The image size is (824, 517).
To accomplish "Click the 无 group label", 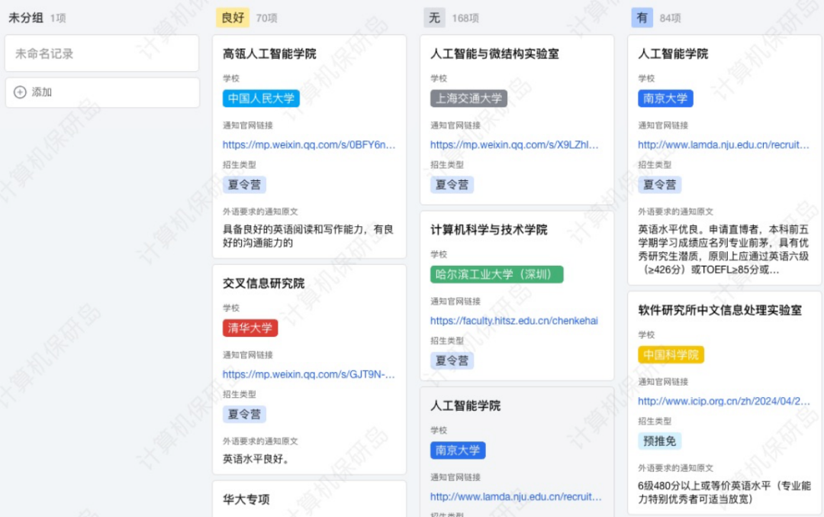I will pyautogui.click(x=435, y=18).
